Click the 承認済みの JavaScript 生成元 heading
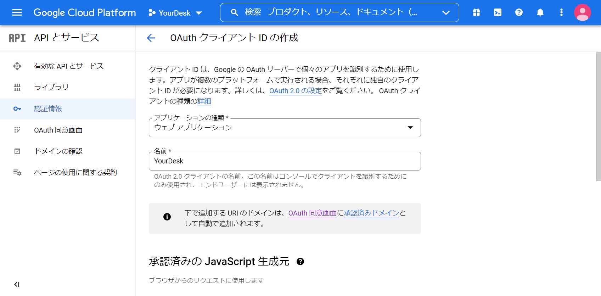The width and height of the screenshot is (601, 296). (x=219, y=262)
